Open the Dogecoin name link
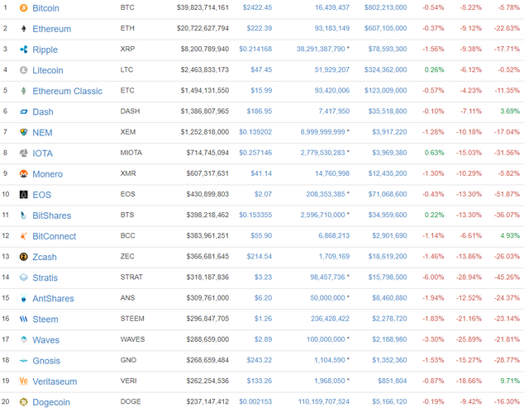The image size is (529, 412). click(x=51, y=403)
